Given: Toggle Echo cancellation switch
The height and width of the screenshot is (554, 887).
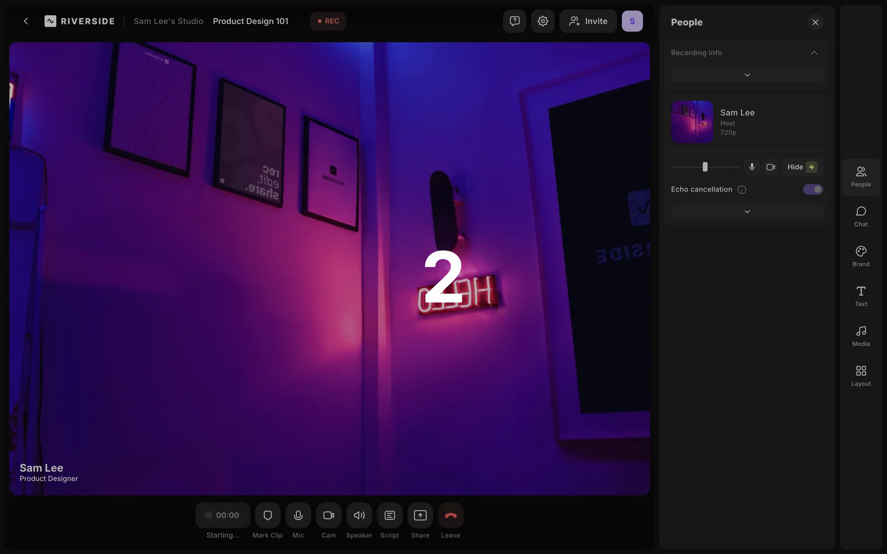Looking at the screenshot, I should pyautogui.click(x=813, y=189).
